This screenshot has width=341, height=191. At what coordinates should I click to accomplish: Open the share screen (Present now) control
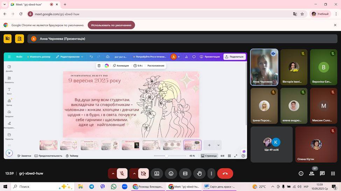click(157, 173)
